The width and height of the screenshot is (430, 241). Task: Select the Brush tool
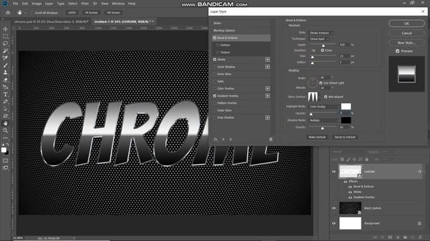(5, 66)
